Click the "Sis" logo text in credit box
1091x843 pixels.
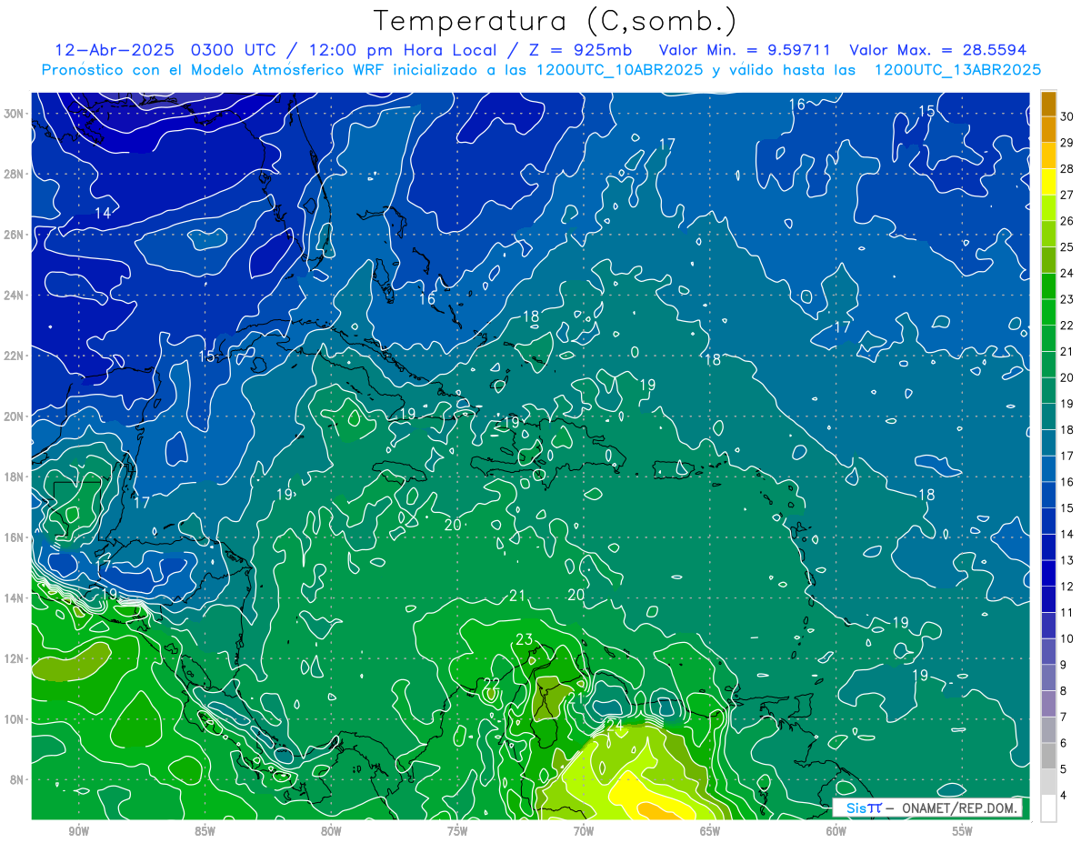coord(856,808)
